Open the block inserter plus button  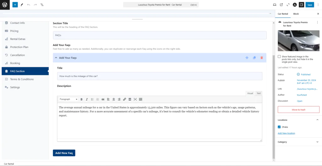click(x=15, y=5)
